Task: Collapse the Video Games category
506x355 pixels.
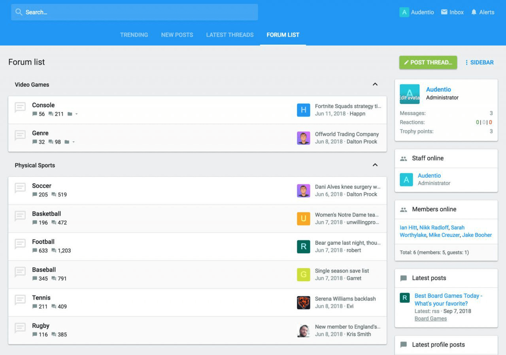Action: tap(375, 85)
